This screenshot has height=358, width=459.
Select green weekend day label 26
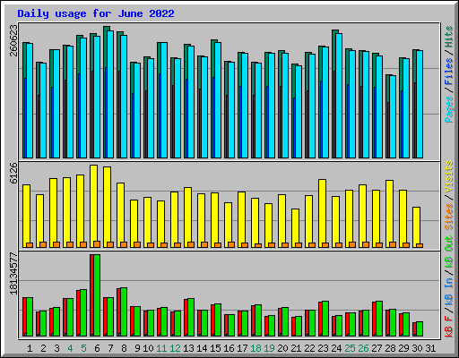click(363, 348)
